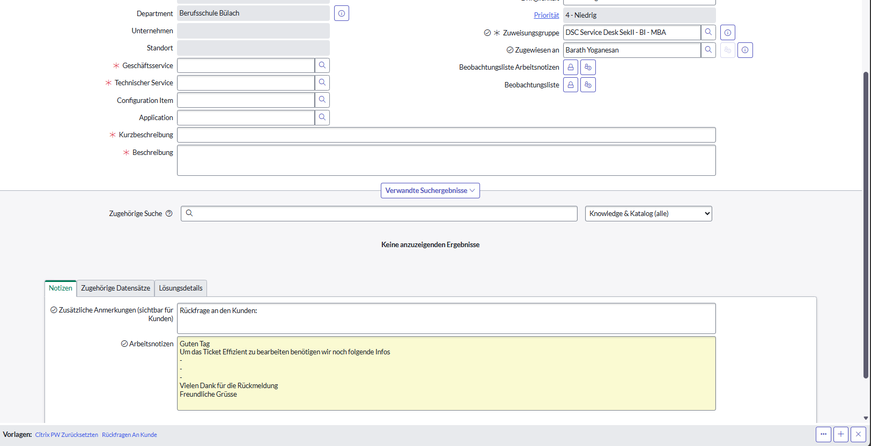
Task: Click into the Kurzbeschreibung text field
Action: [446, 135]
